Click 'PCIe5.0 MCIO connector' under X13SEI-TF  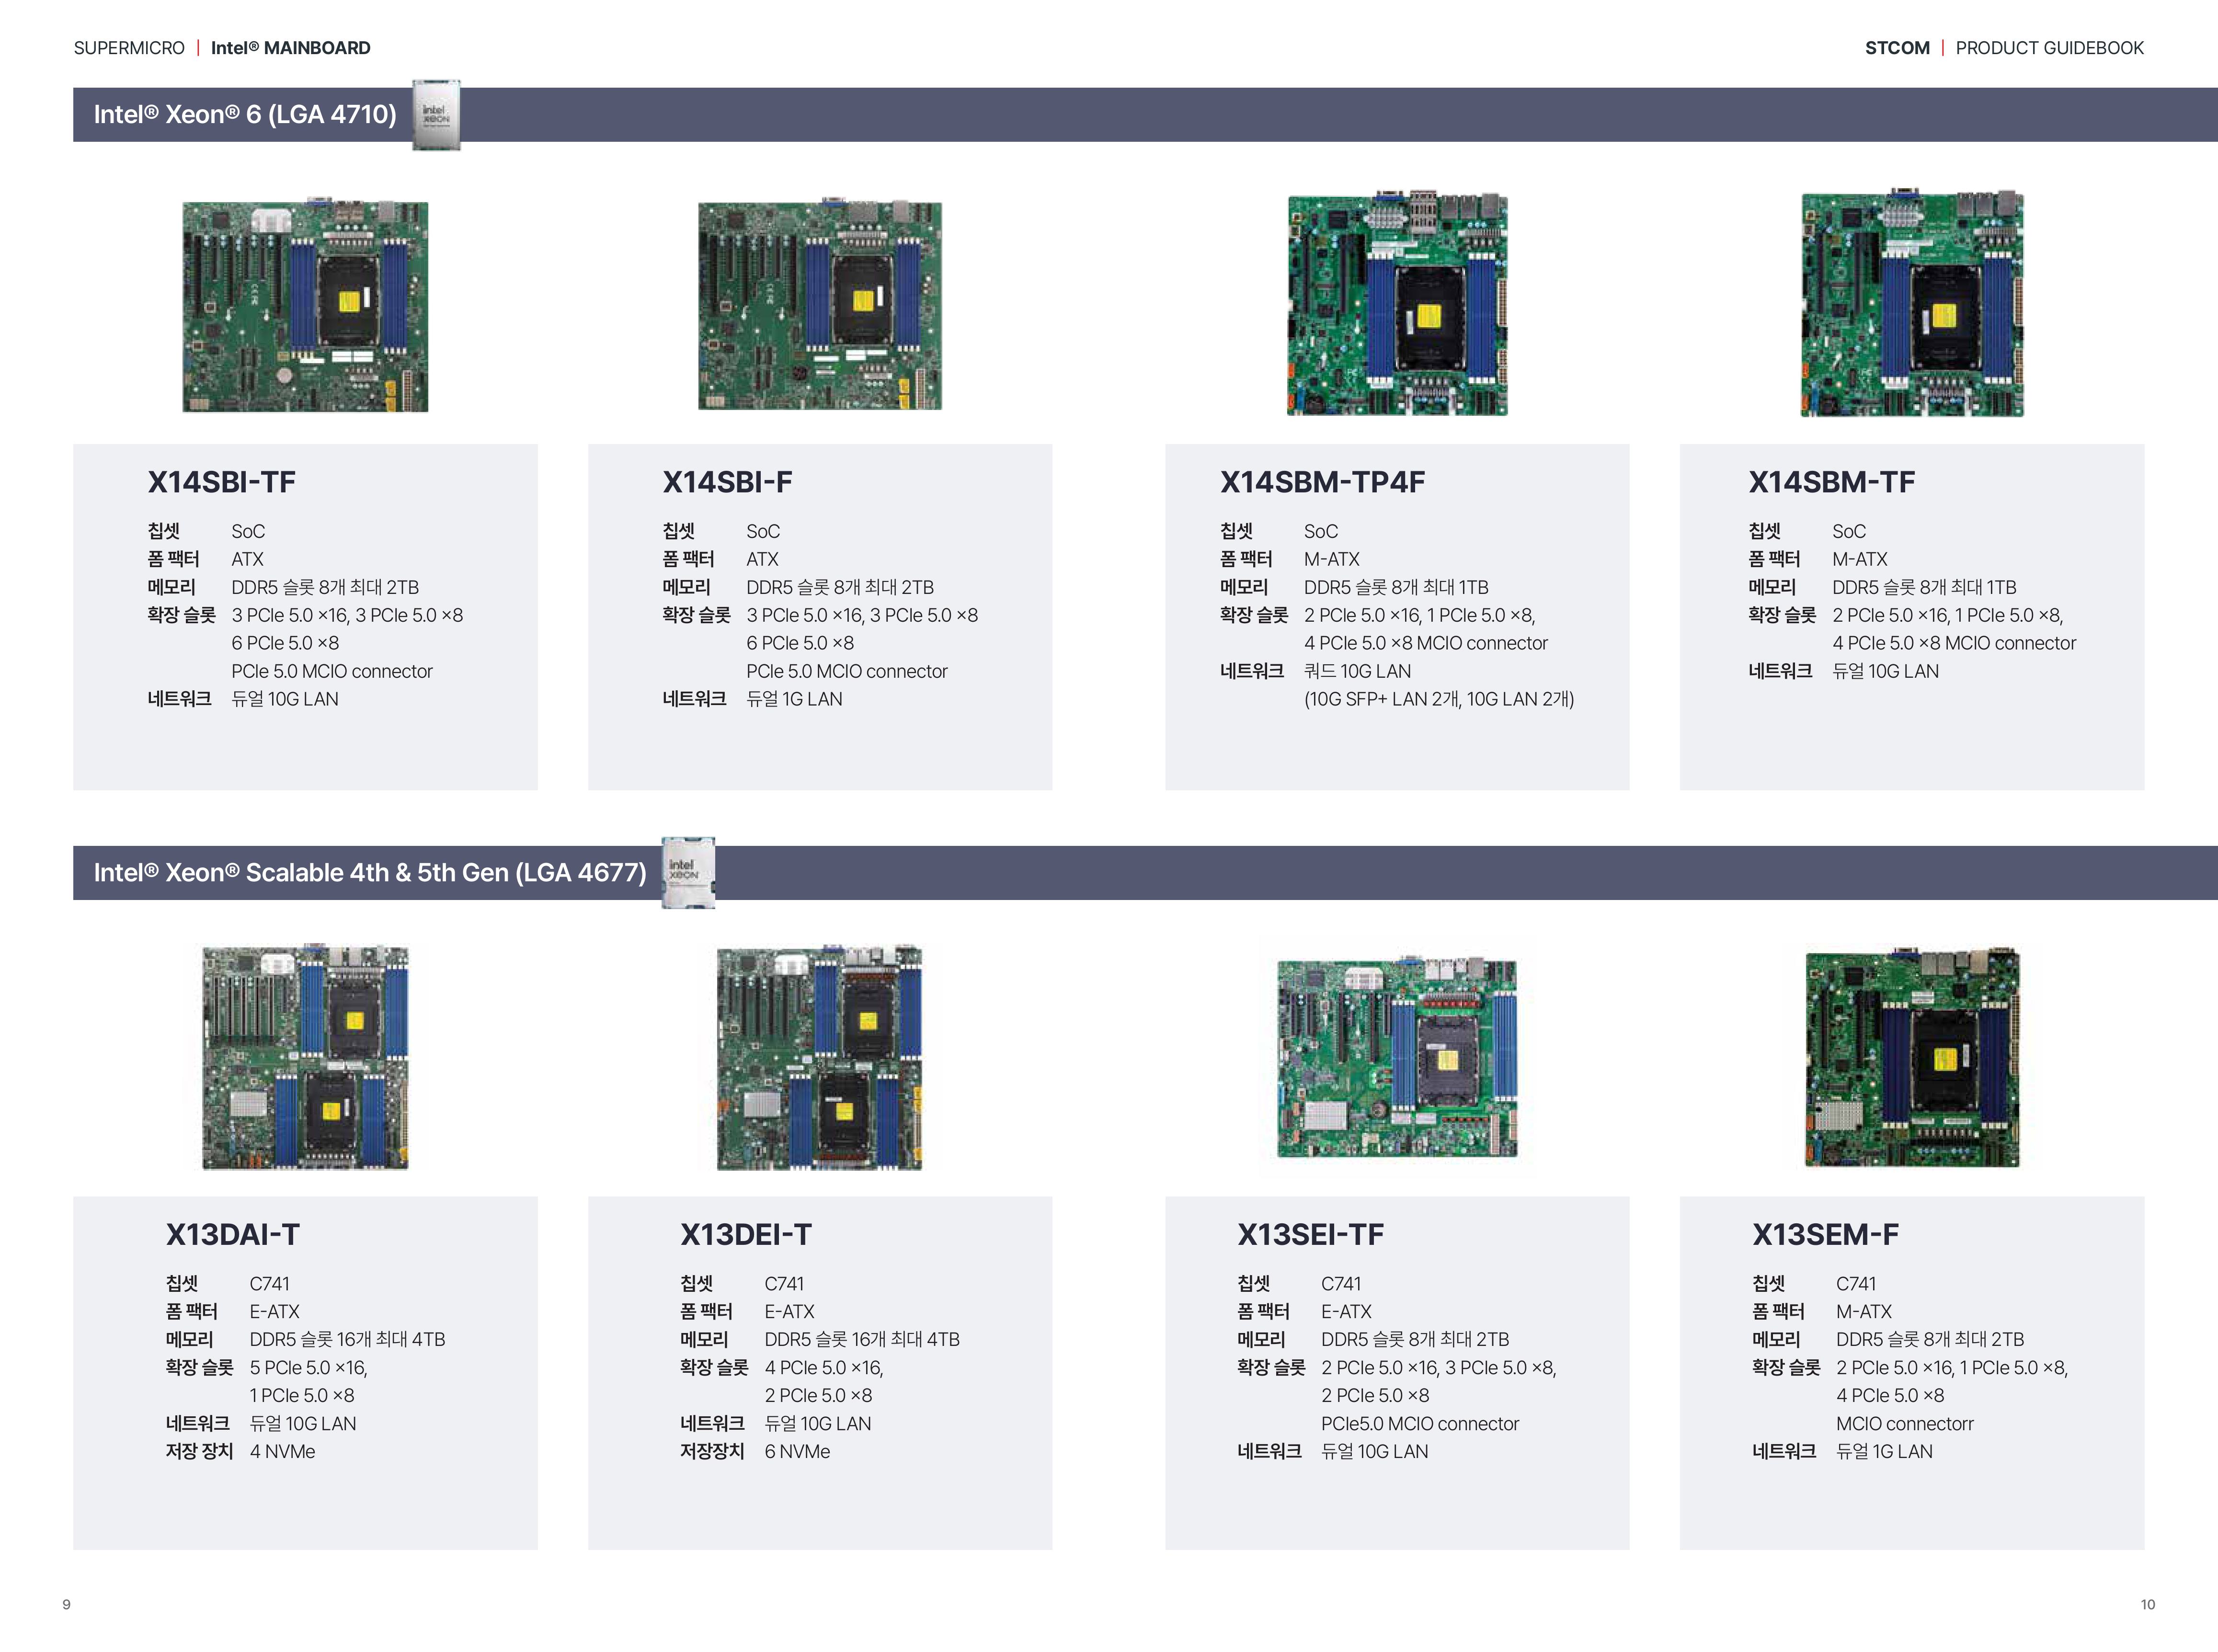[1420, 1423]
